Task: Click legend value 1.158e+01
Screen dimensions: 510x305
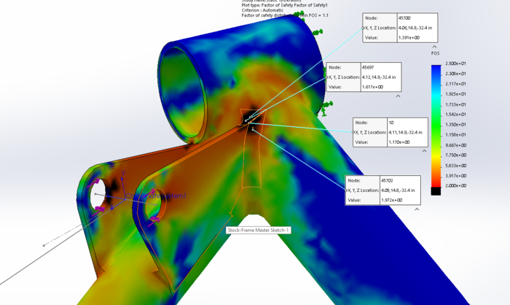Action: (x=455, y=134)
